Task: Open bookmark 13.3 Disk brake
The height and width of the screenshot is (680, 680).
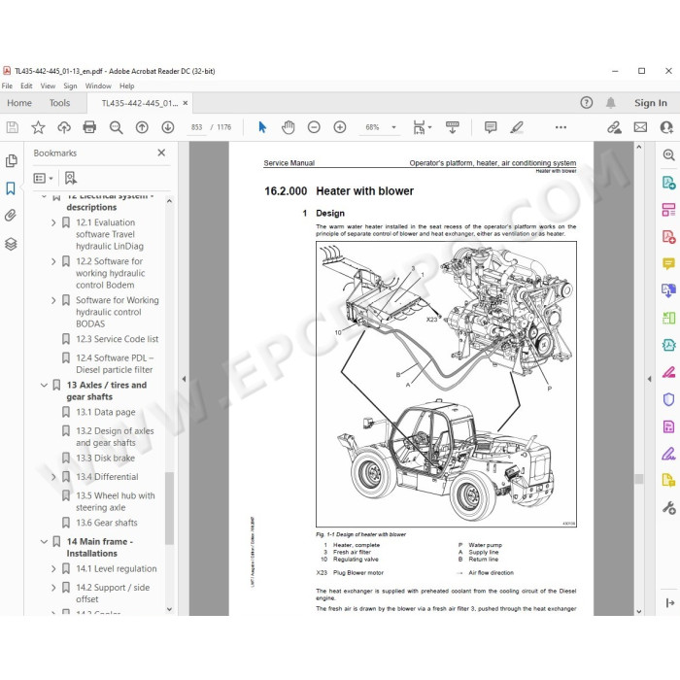Action: click(x=105, y=458)
